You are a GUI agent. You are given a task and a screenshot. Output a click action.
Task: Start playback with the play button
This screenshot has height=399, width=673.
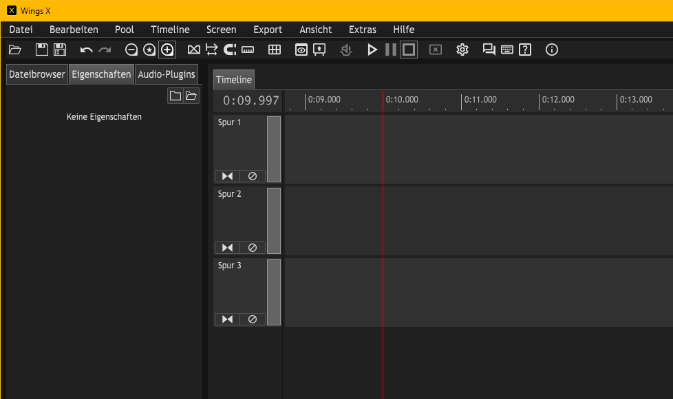point(372,50)
